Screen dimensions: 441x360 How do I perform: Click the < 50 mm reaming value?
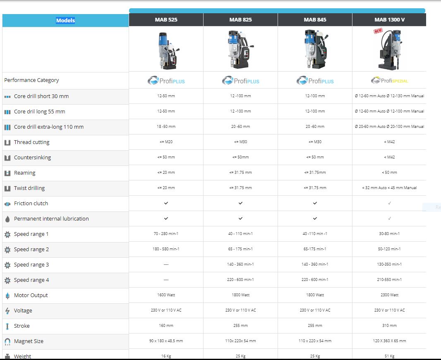click(x=389, y=173)
